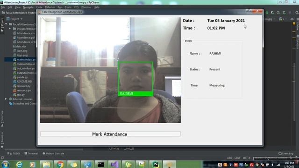Select resource.py in project tree
The width and height of the screenshot is (299, 168).
pos(22,86)
